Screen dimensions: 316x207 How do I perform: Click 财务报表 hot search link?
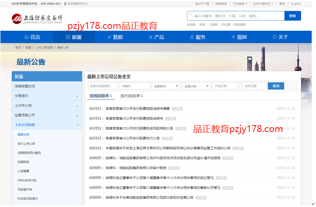[x=240, y=25]
